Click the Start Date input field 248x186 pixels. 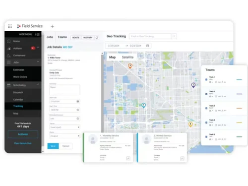pos(64,101)
